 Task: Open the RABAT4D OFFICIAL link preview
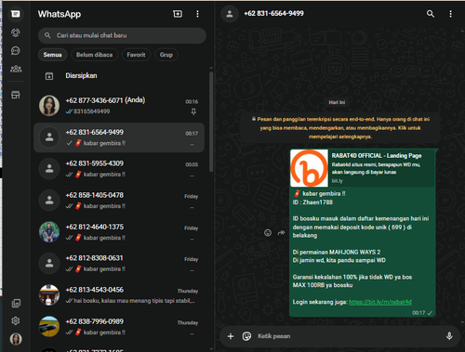[x=362, y=168]
